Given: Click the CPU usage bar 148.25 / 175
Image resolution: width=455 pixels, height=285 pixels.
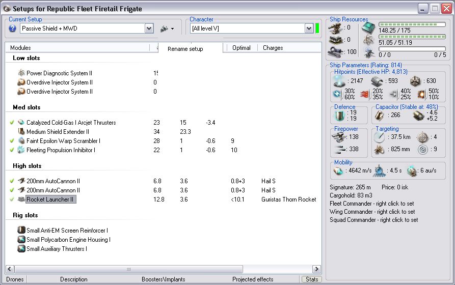Looking at the screenshot, I should pyautogui.click(x=412, y=24).
